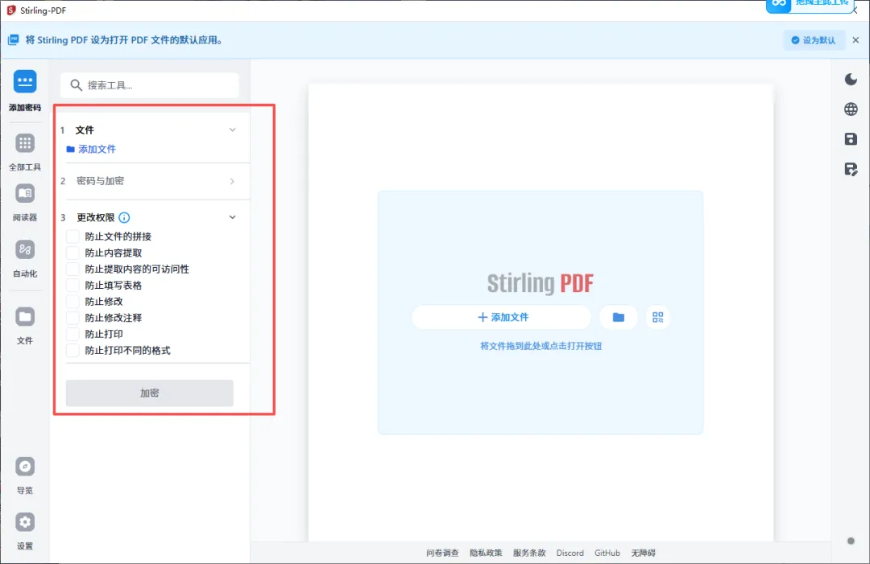Click the 密码与加密 step title
Screen dimensions: 870x564
(x=100, y=181)
